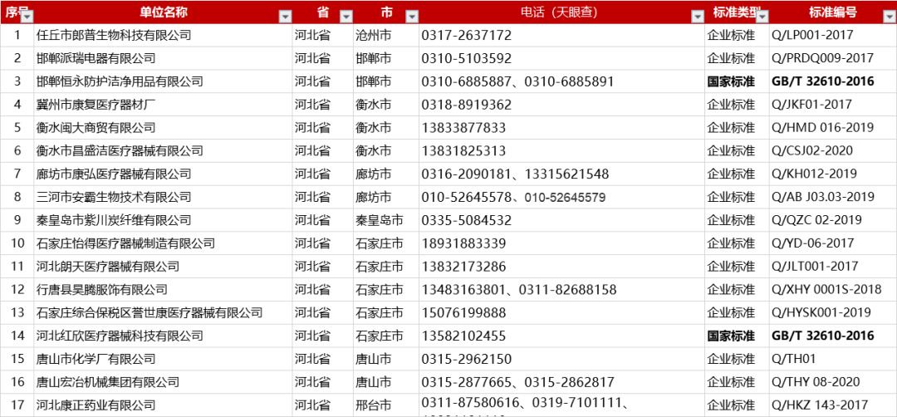
Task: Select standard number Q/PRDQ009-2017
Action: [x=833, y=58]
